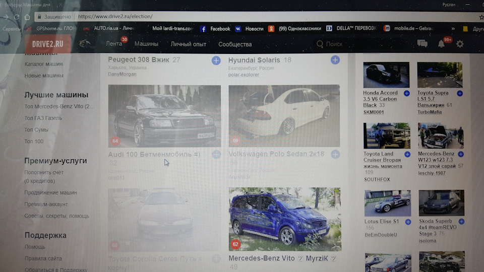Open user polar-explorer profile
The image size is (484, 272).
point(244,75)
